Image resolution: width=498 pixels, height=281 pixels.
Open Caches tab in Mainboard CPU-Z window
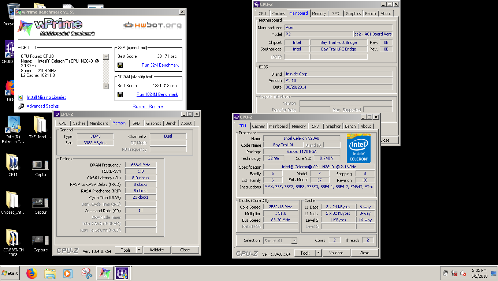(278, 14)
